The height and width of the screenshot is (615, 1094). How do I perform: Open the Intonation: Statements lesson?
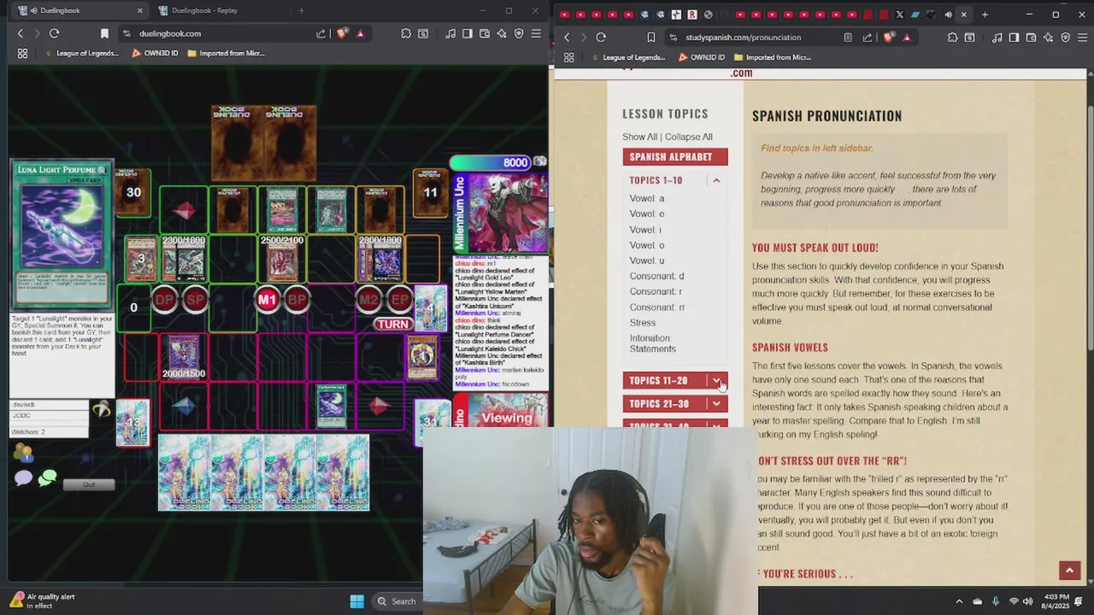(653, 343)
